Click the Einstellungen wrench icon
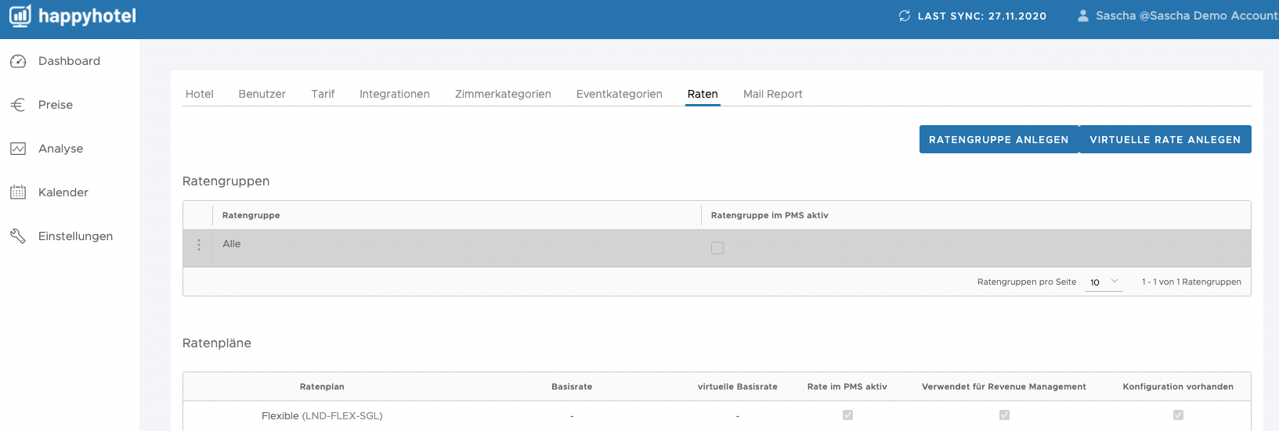The image size is (1279, 431). tap(18, 236)
